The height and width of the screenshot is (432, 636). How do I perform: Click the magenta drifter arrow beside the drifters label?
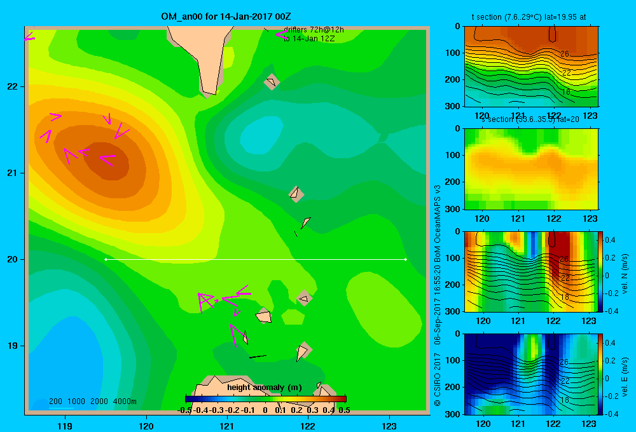pyautogui.click(x=280, y=34)
